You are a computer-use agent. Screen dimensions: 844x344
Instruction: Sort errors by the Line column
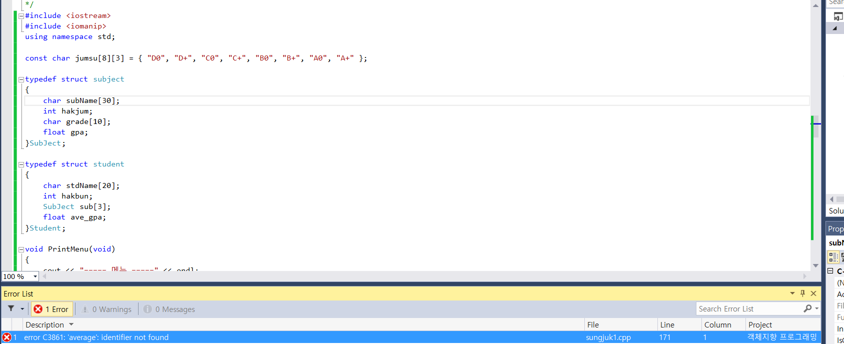[x=667, y=325]
